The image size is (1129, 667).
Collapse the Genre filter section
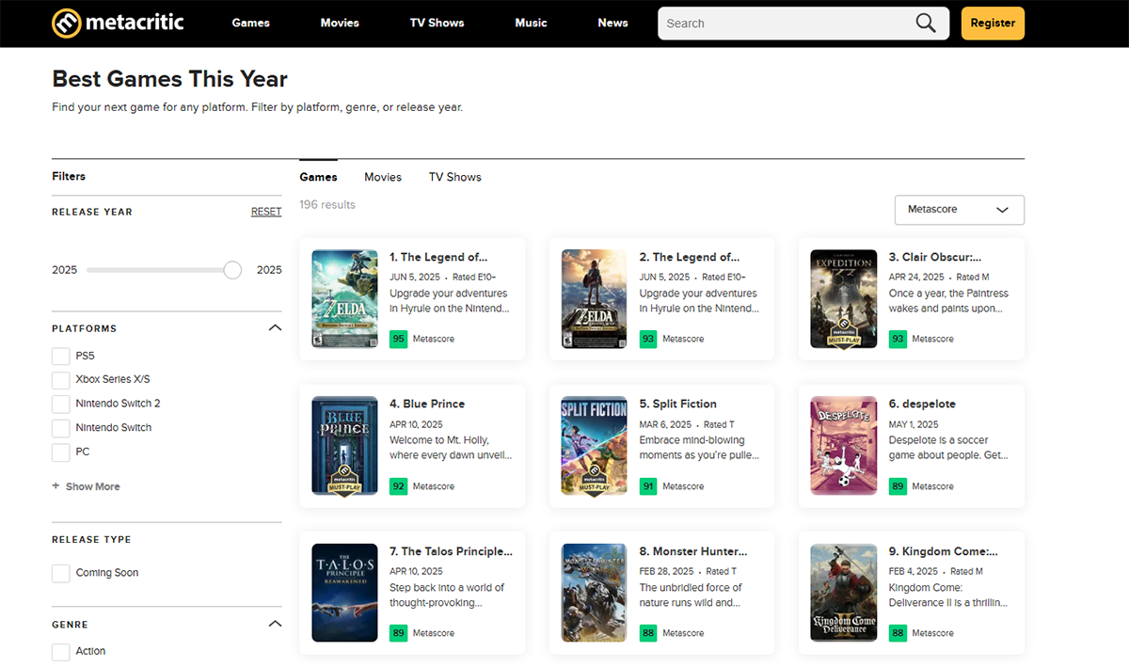pyautogui.click(x=275, y=624)
